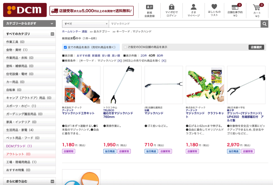Viewport: 273px width, 185px height.
Task: Click the 店舗選択 button
Action: point(256,47)
